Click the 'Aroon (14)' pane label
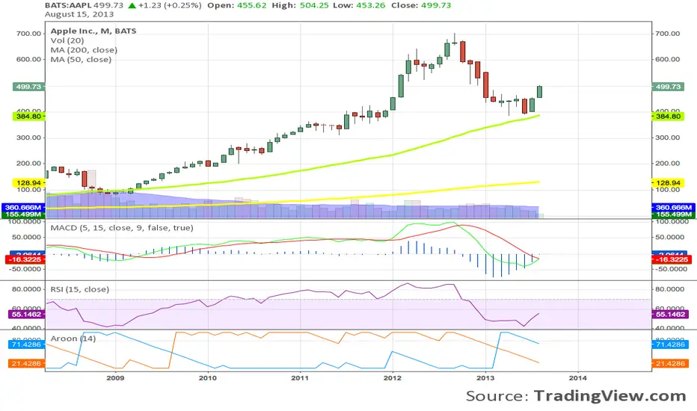This screenshot has width=697, height=411. click(x=73, y=339)
